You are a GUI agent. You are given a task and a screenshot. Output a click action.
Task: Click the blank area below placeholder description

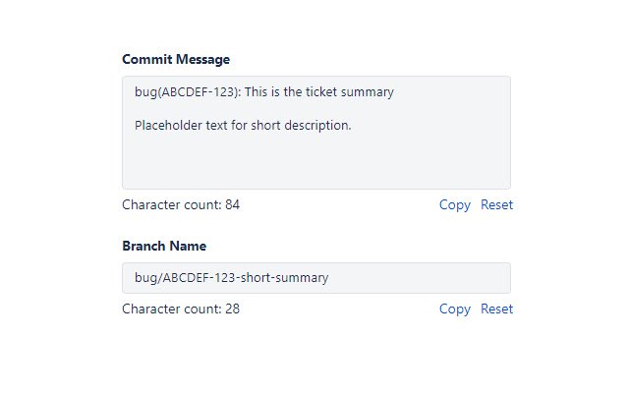pyautogui.click(x=316, y=162)
